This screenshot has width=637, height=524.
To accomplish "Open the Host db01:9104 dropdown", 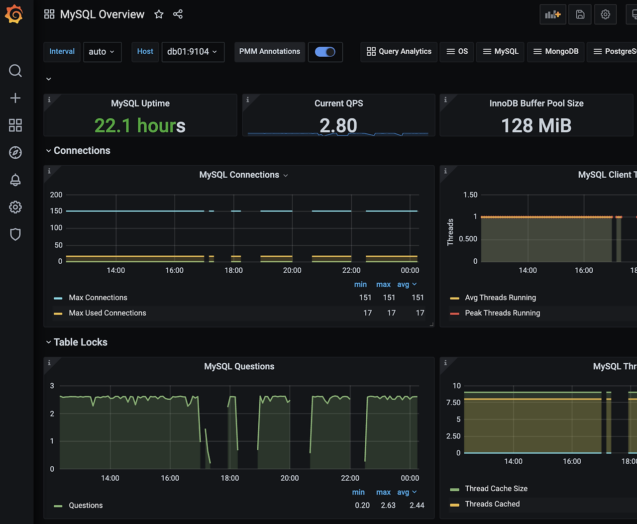I will (193, 52).
